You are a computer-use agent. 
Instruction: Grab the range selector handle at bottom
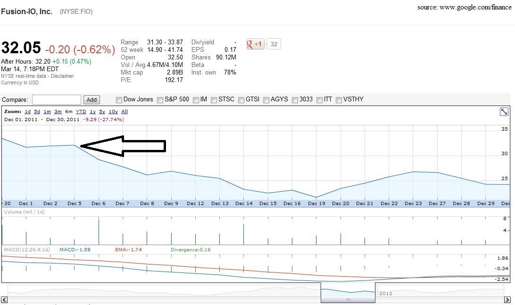click(348, 299)
